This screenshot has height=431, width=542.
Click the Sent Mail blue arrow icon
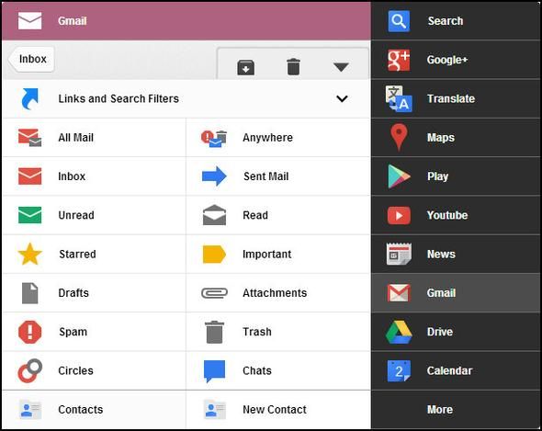(x=214, y=176)
